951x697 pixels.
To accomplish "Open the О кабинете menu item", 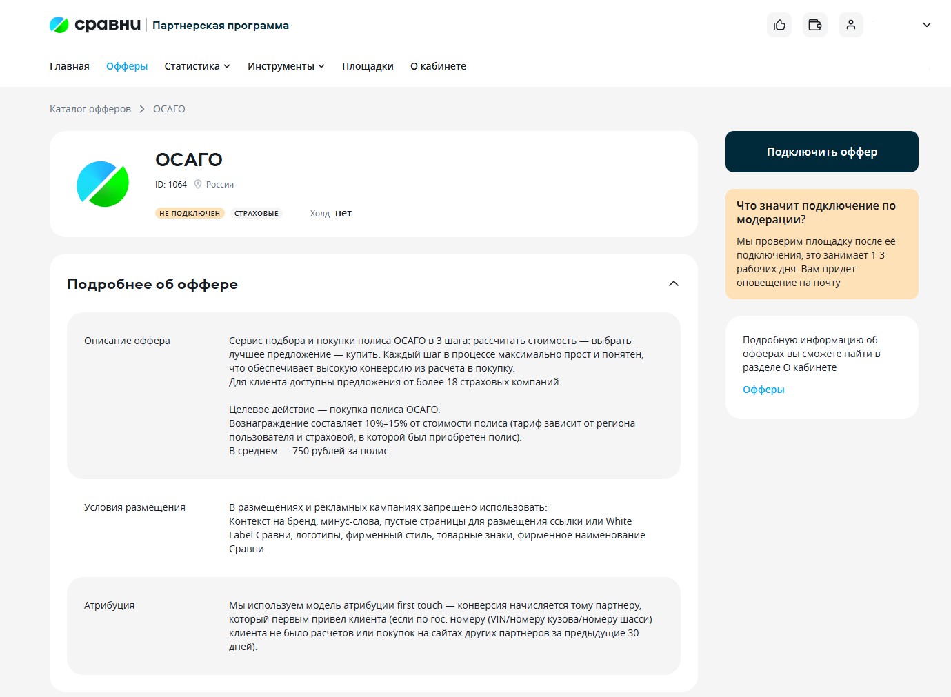I will [x=438, y=66].
